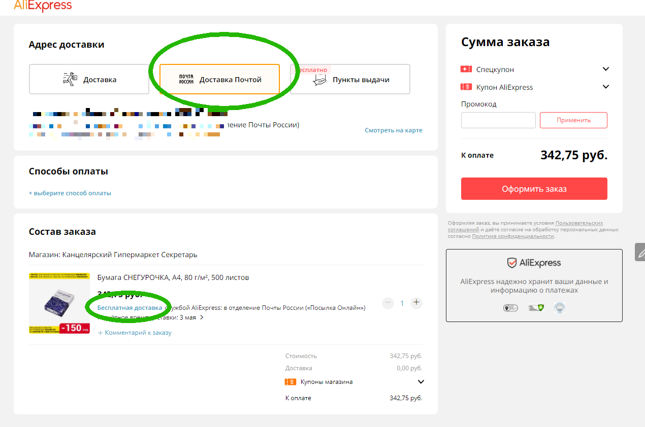Expand delivery time details arrow
The height and width of the screenshot is (427, 645).
[x=202, y=317]
